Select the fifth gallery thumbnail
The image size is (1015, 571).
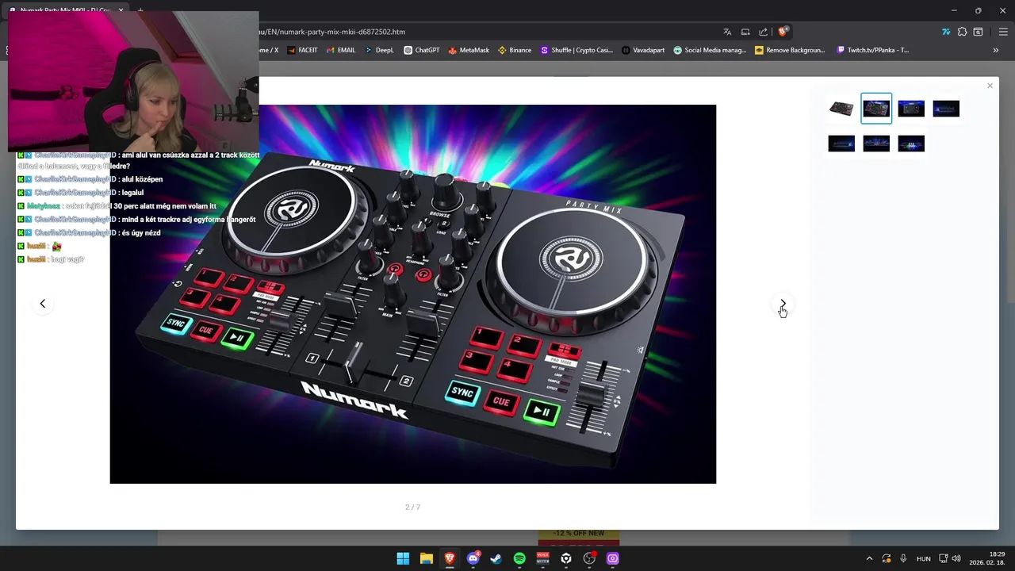click(841, 144)
